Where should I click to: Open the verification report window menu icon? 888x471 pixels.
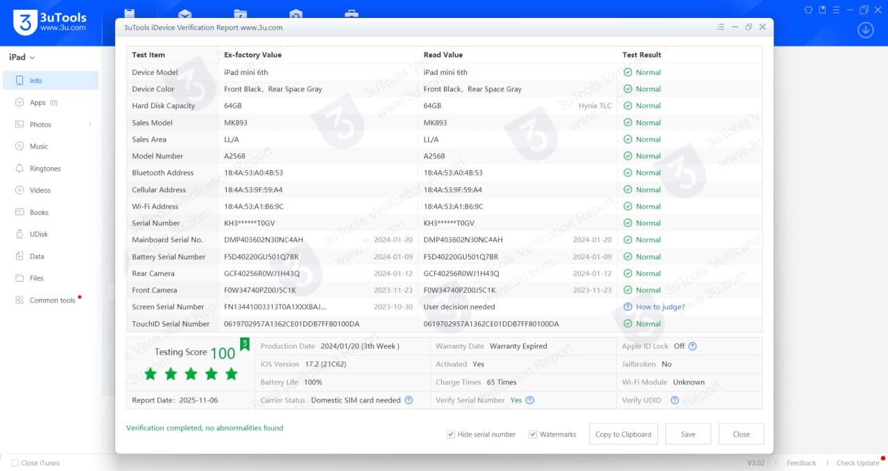[x=721, y=27]
